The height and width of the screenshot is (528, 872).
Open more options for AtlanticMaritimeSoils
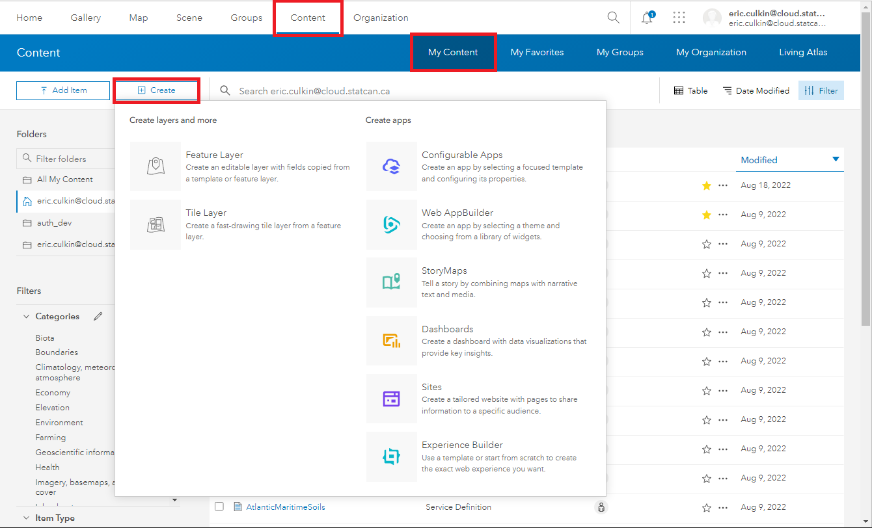[723, 507]
